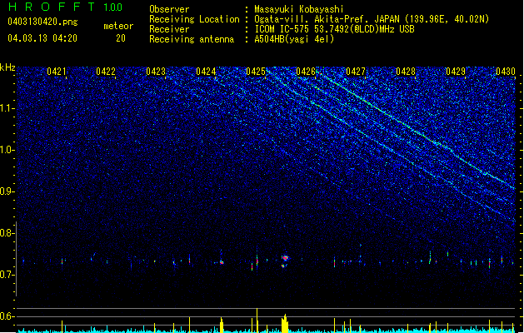This screenshot has height=333, width=524.
Task: Click the HROFFT 1.0.0 title text
Action: coord(66,7)
